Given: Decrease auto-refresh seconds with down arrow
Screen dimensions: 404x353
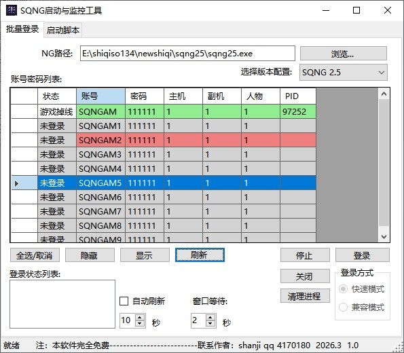Looking at the screenshot, I should click(140, 324).
